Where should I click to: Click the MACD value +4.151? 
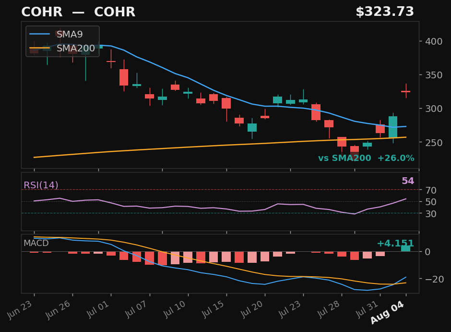tap(395, 243)
